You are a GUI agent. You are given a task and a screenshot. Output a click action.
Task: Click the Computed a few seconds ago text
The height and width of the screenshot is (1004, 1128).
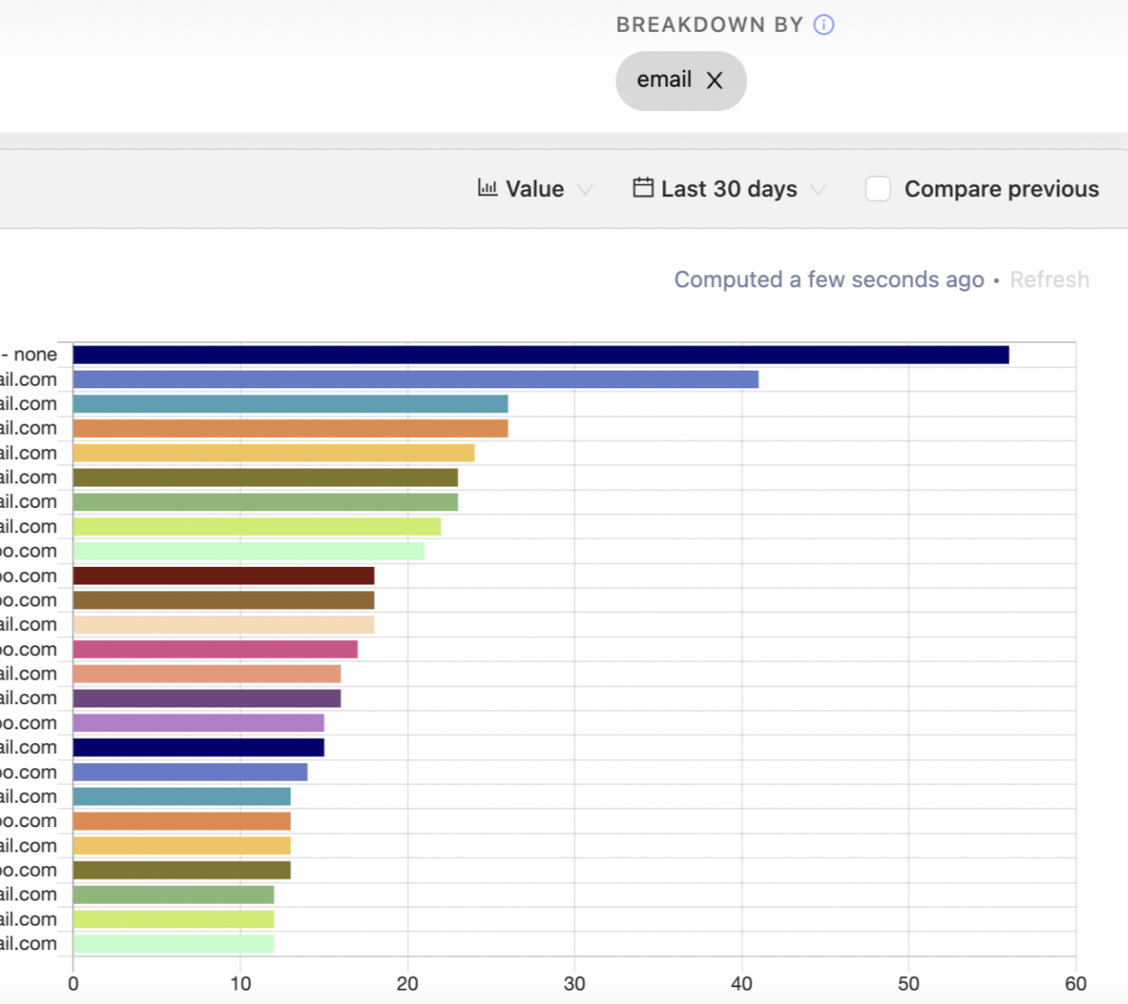click(x=828, y=280)
